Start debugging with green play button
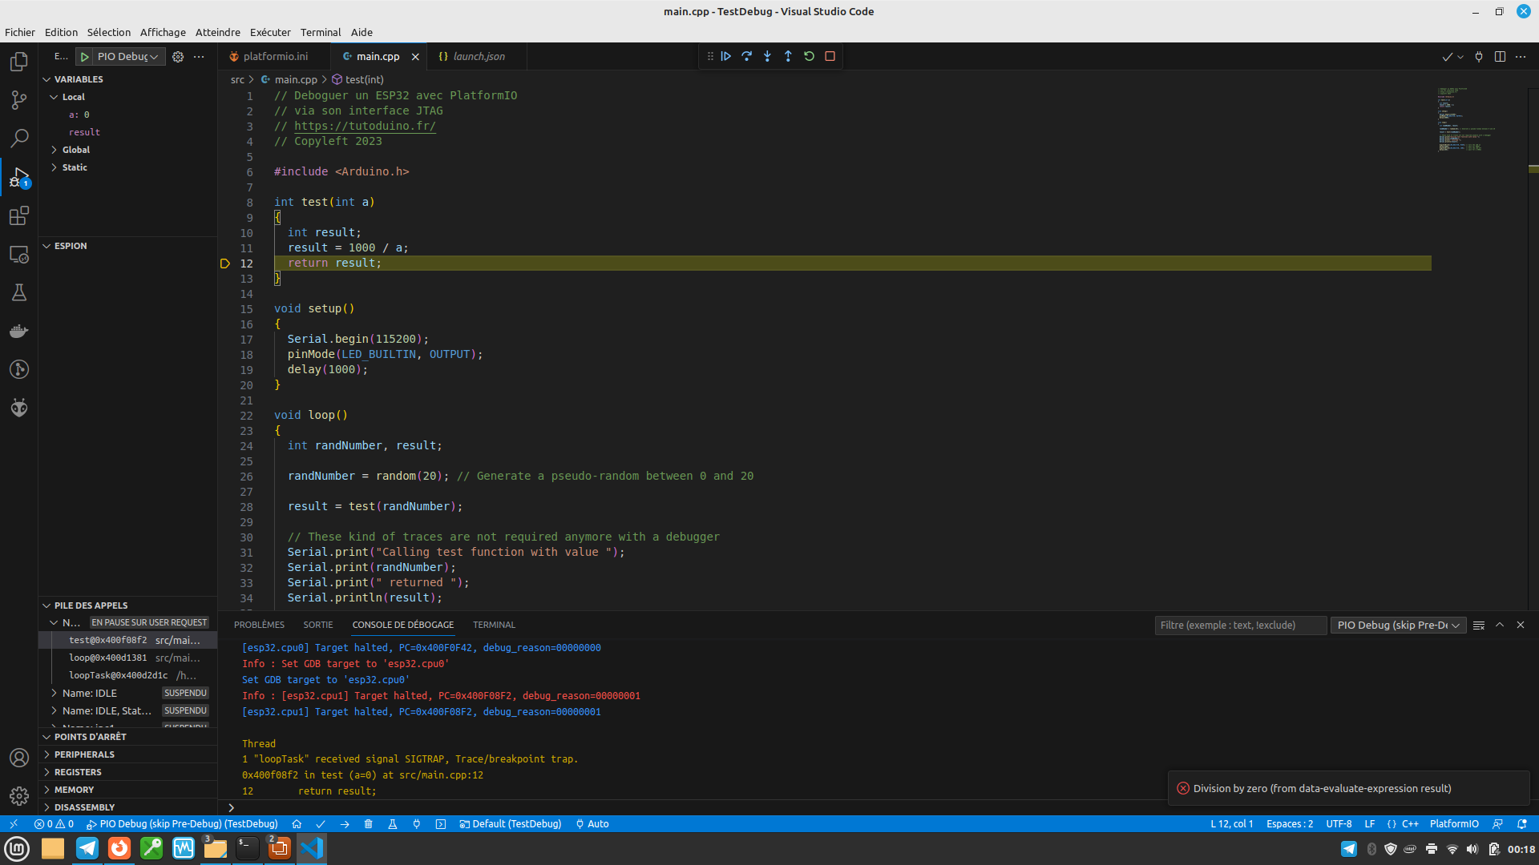The height and width of the screenshot is (865, 1539). point(84,57)
